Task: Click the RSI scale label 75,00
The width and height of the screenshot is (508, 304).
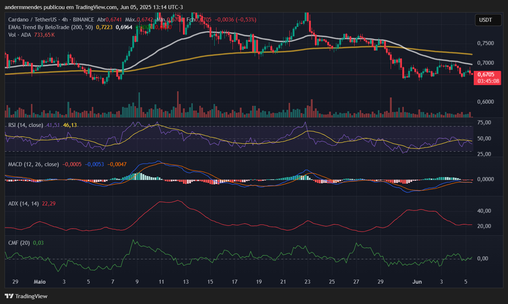Action: (485, 123)
